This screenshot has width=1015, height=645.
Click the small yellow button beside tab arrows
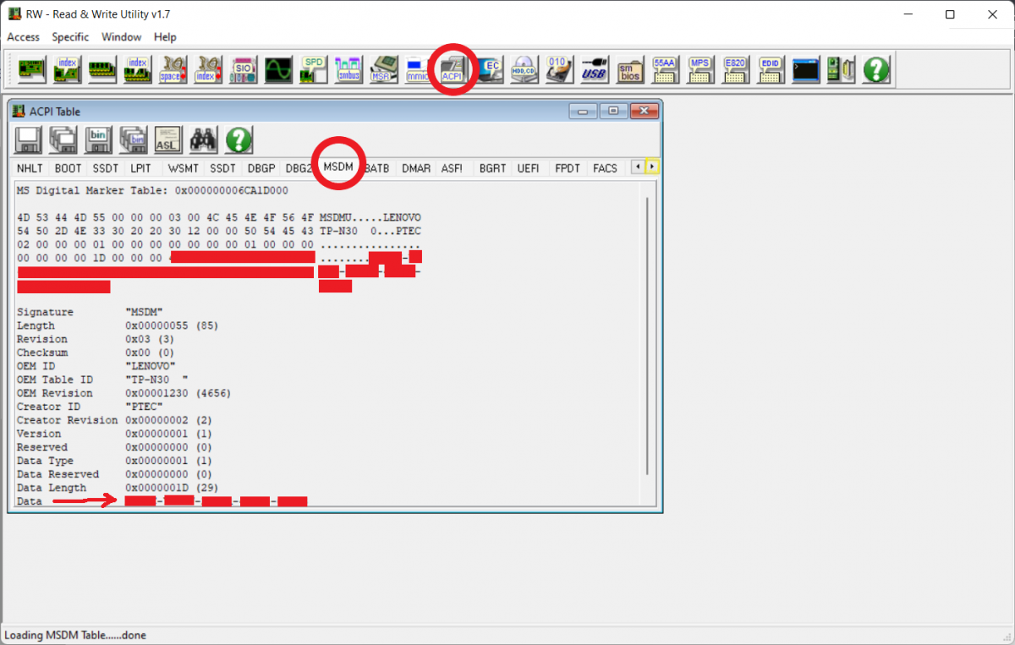pyautogui.click(x=652, y=166)
